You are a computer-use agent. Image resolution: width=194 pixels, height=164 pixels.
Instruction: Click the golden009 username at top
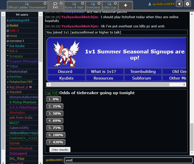coord(162,4)
